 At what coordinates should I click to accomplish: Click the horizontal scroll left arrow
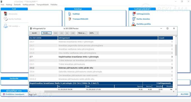[x=30, y=92]
